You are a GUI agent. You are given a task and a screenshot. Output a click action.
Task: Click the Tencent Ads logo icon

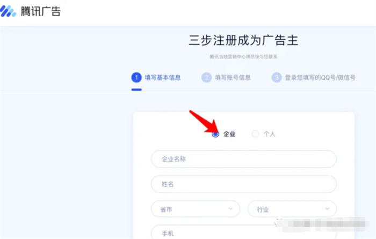tap(9, 11)
